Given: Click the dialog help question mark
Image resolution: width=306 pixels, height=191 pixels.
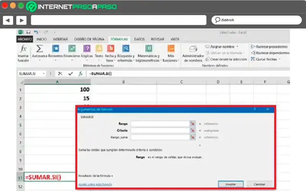Looking at the screenshot, I should pos(255,109).
